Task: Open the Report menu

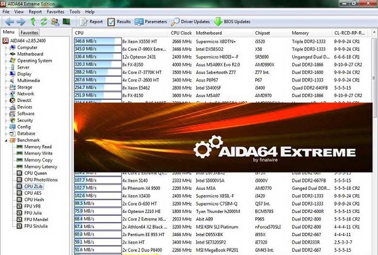Action: click(35, 12)
